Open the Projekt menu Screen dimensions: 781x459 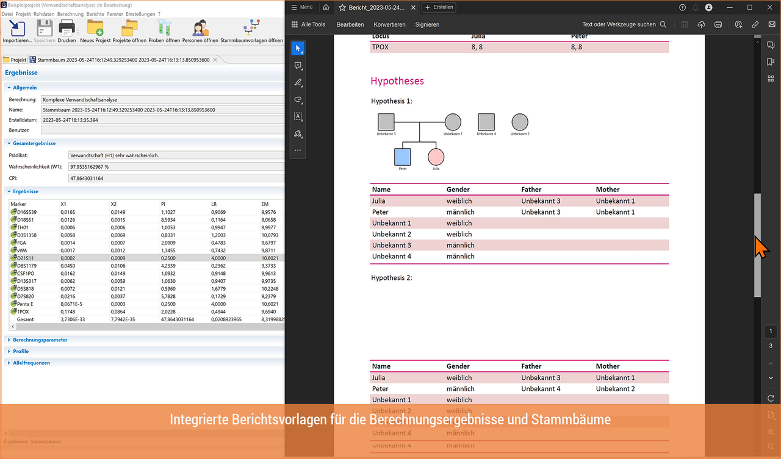pos(23,14)
